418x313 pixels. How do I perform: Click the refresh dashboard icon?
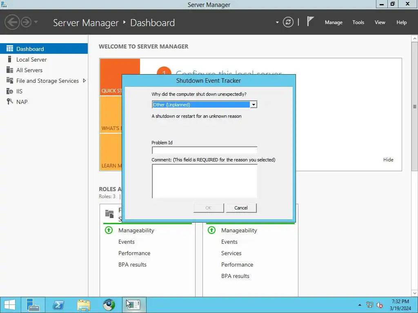pyautogui.click(x=288, y=22)
